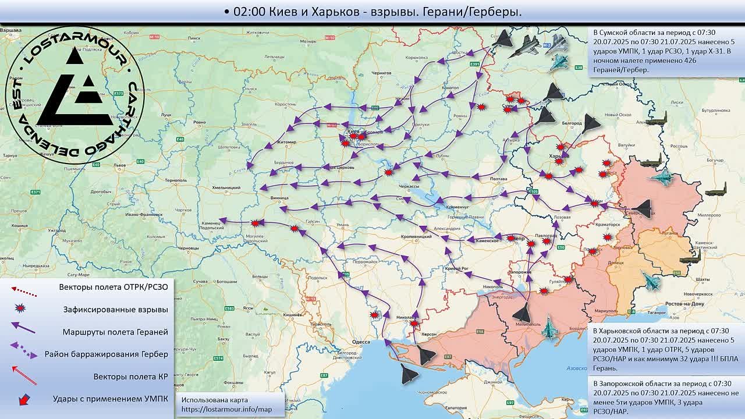Click the Хмельницкий city label
This screenshot has height=419, width=745.
click(226, 187)
